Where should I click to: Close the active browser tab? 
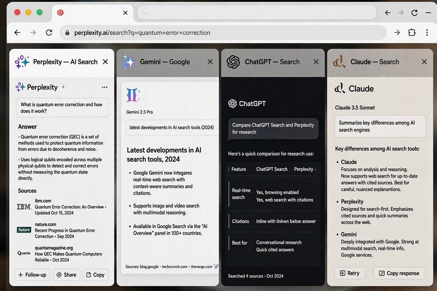click(x=125, y=13)
